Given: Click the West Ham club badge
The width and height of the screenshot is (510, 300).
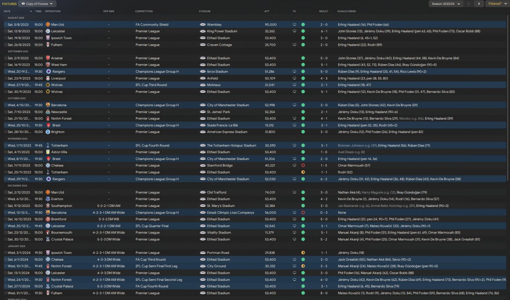Looking at the screenshot, I should click(x=48, y=65).
